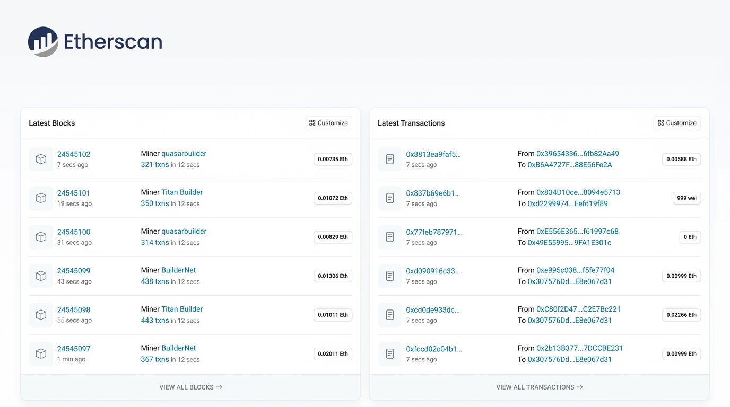Open recipient address 0x49E55995...9FA1E301c

[x=569, y=243]
